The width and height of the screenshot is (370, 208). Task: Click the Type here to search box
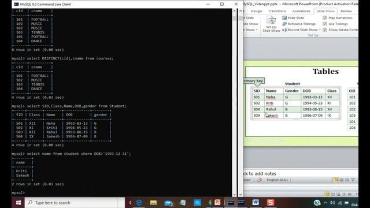[x=75, y=203]
